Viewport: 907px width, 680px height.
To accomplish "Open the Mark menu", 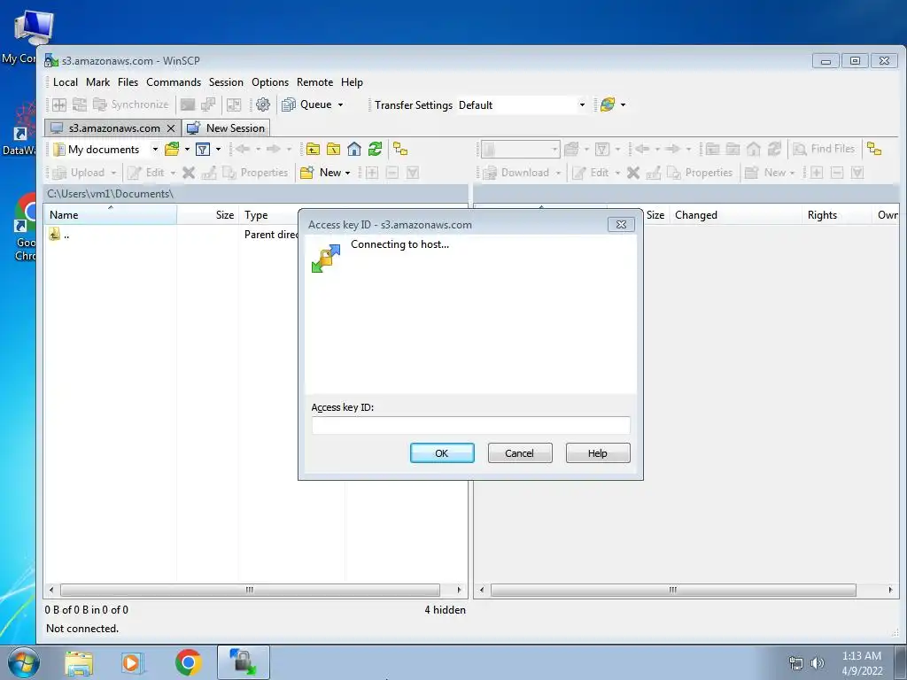I will pos(97,82).
